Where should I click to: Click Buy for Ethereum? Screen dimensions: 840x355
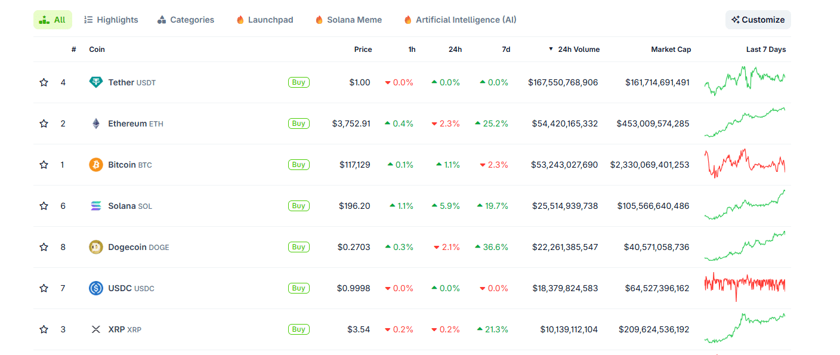299,124
